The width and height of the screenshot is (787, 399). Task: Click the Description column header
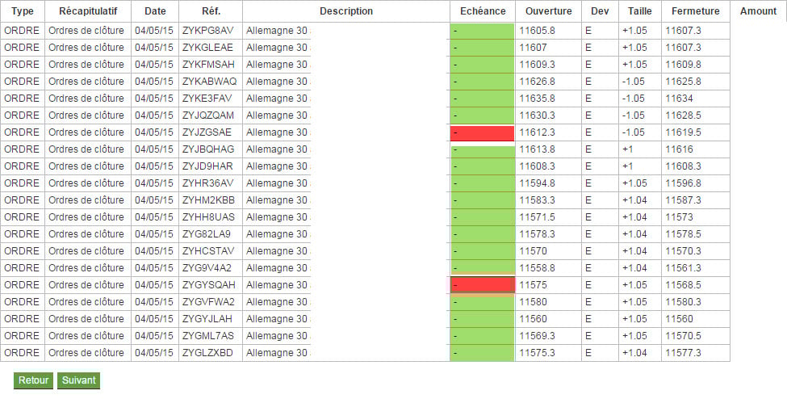(346, 11)
